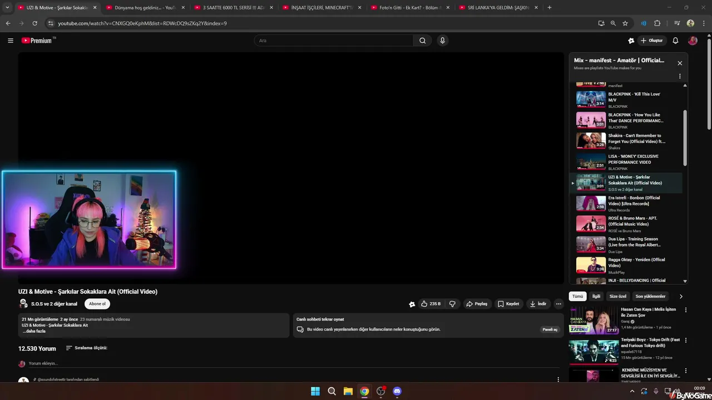Image resolution: width=712 pixels, height=400 pixels.
Task: Open the tab search dropdown arrow
Action: point(7,7)
